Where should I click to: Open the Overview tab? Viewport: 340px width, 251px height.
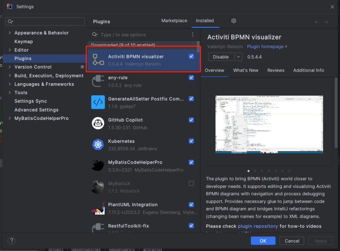point(214,70)
